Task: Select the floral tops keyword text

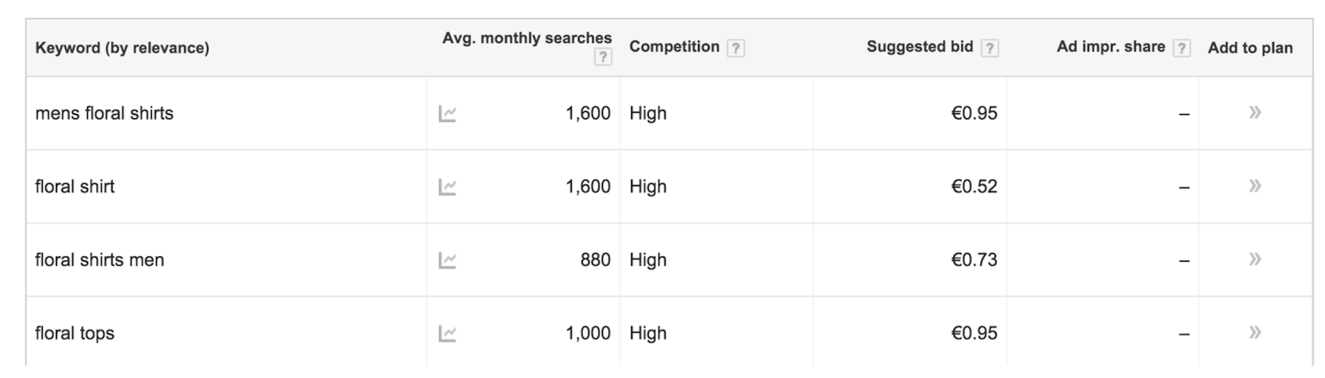Action: (75, 333)
